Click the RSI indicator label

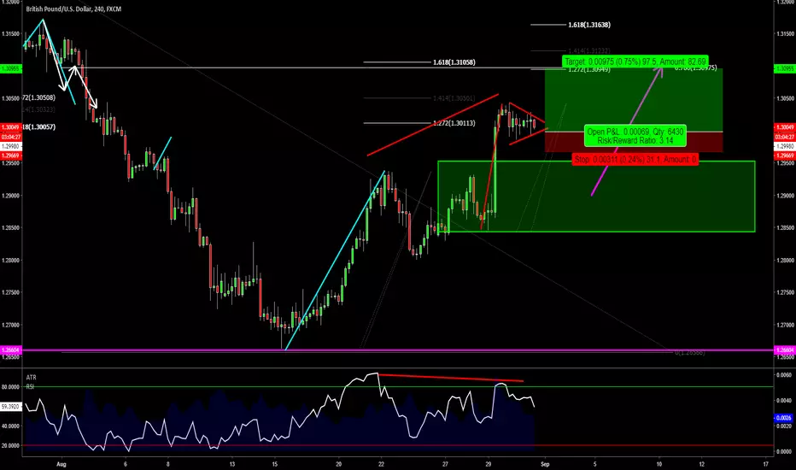[30, 386]
